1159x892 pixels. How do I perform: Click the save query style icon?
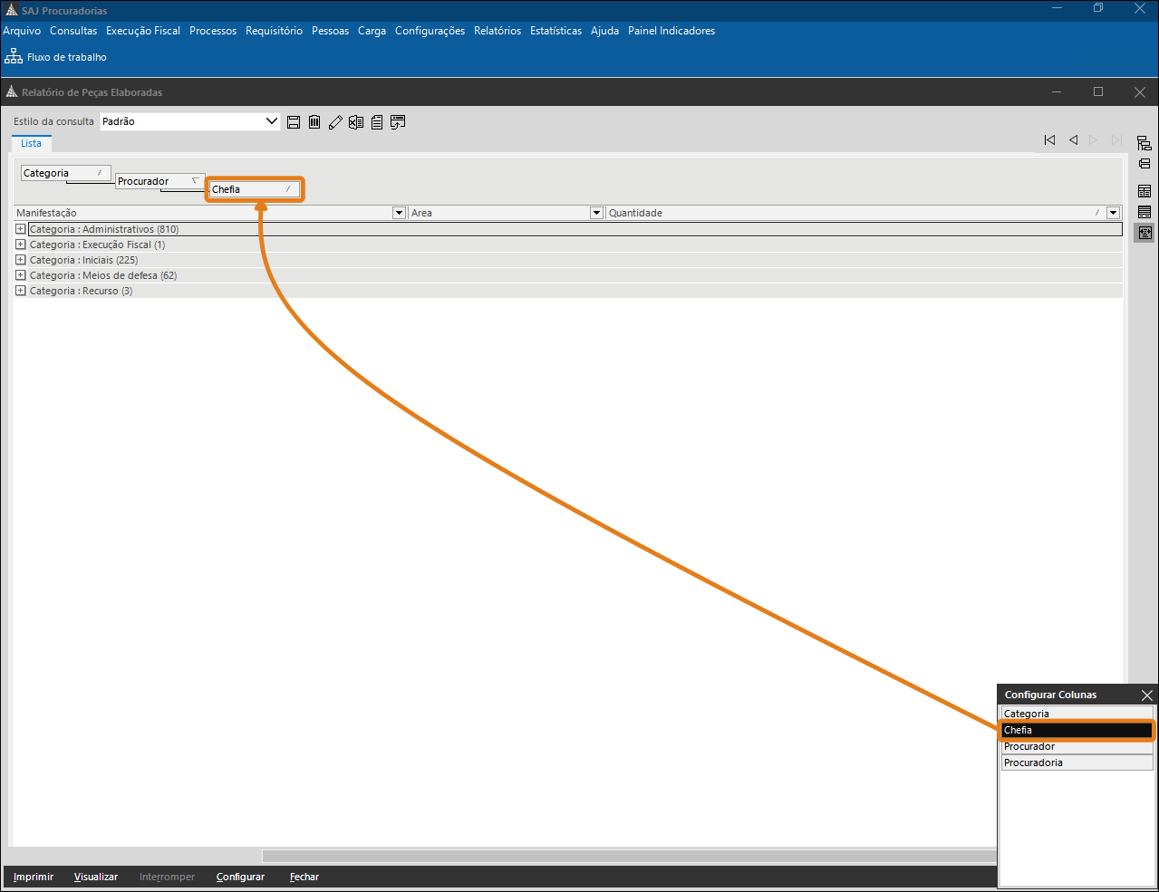coord(294,122)
